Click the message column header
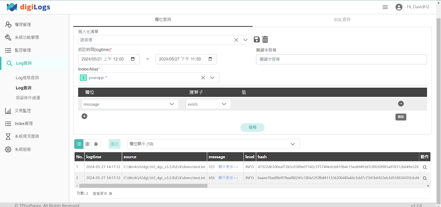Screen dimensions: 441x207 click(x=225, y=157)
